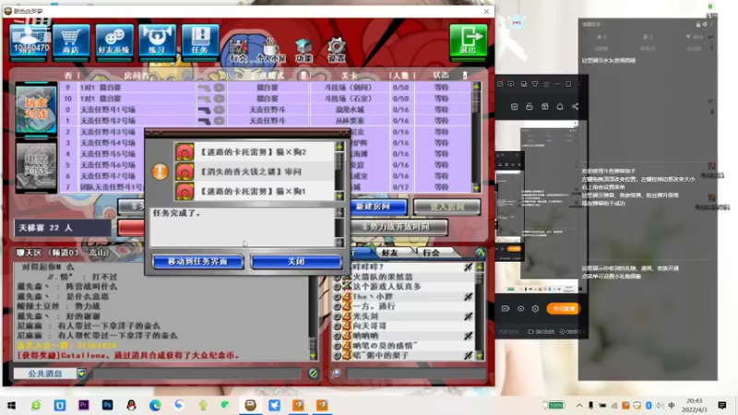738x415 pixels.
Task: Click the quest list scroll up arrow
Action: pos(339,147)
